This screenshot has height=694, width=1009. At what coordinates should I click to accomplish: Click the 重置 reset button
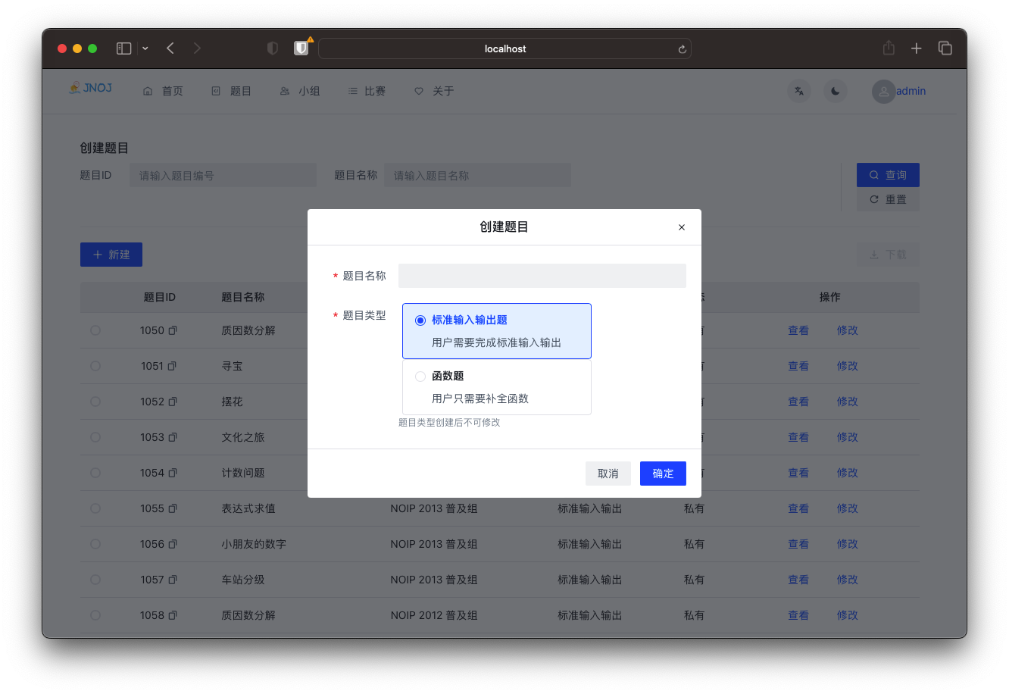pyautogui.click(x=888, y=199)
